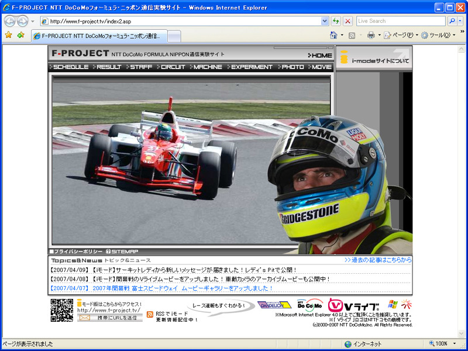
Task: Open the SITEMAP link
Action: click(122, 252)
